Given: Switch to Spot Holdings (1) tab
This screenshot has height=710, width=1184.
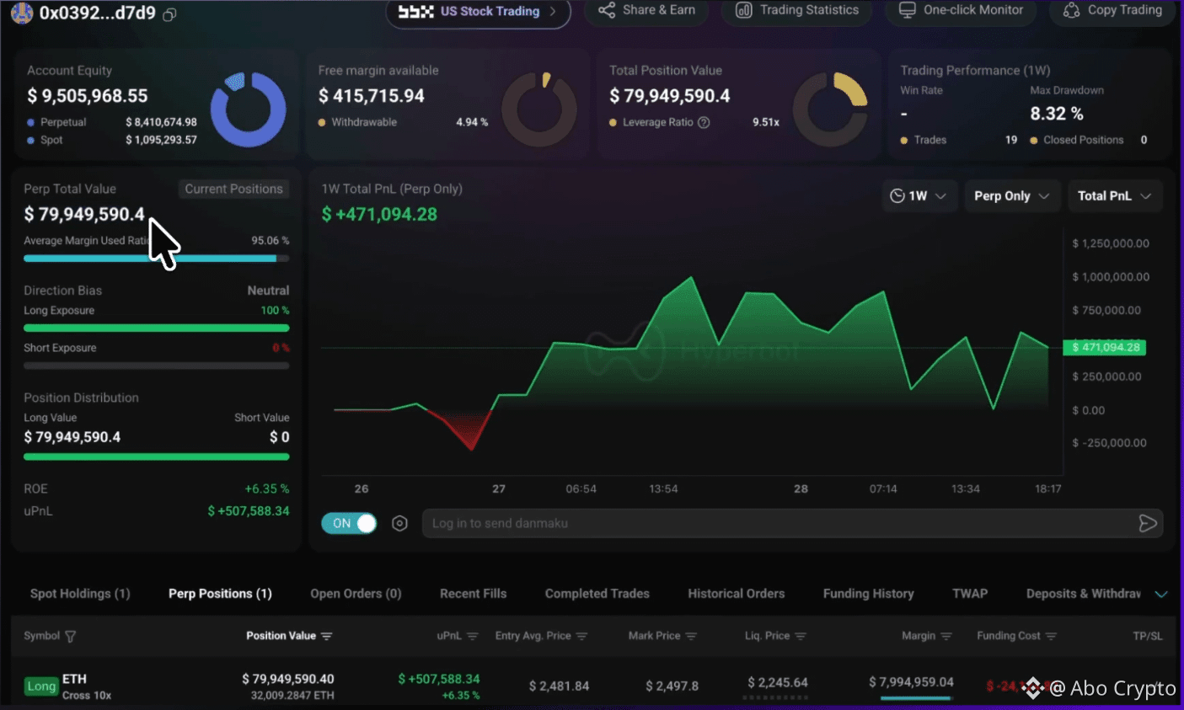Looking at the screenshot, I should [x=80, y=594].
